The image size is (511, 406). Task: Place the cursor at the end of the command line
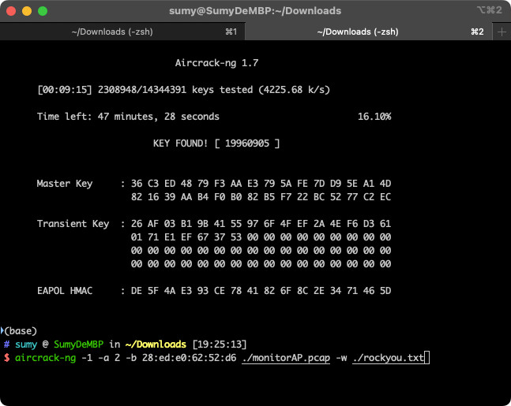(426, 359)
